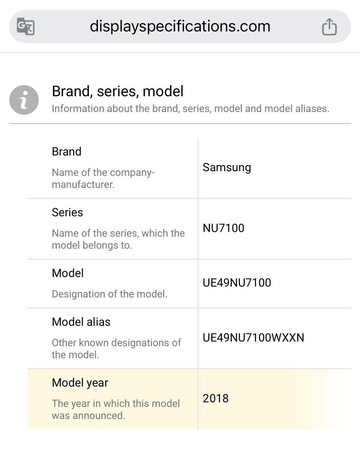360x452 pixels.
Task: Select the "Brand, series, model" heading
Action: pos(117,91)
